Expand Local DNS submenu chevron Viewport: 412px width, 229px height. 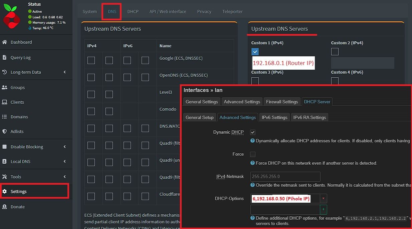[x=65, y=161]
